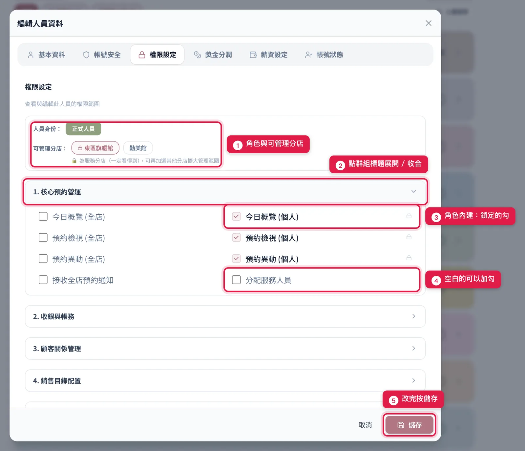Image resolution: width=525 pixels, height=451 pixels.
Task: Switch to the 基本資料 tab
Action: [x=46, y=55]
